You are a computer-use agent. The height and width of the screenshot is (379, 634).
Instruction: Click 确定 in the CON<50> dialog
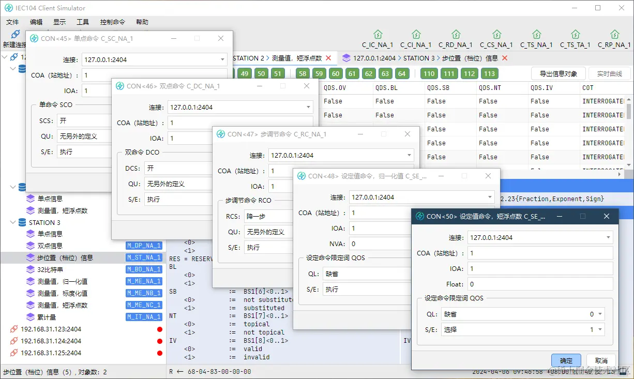tap(566, 360)
